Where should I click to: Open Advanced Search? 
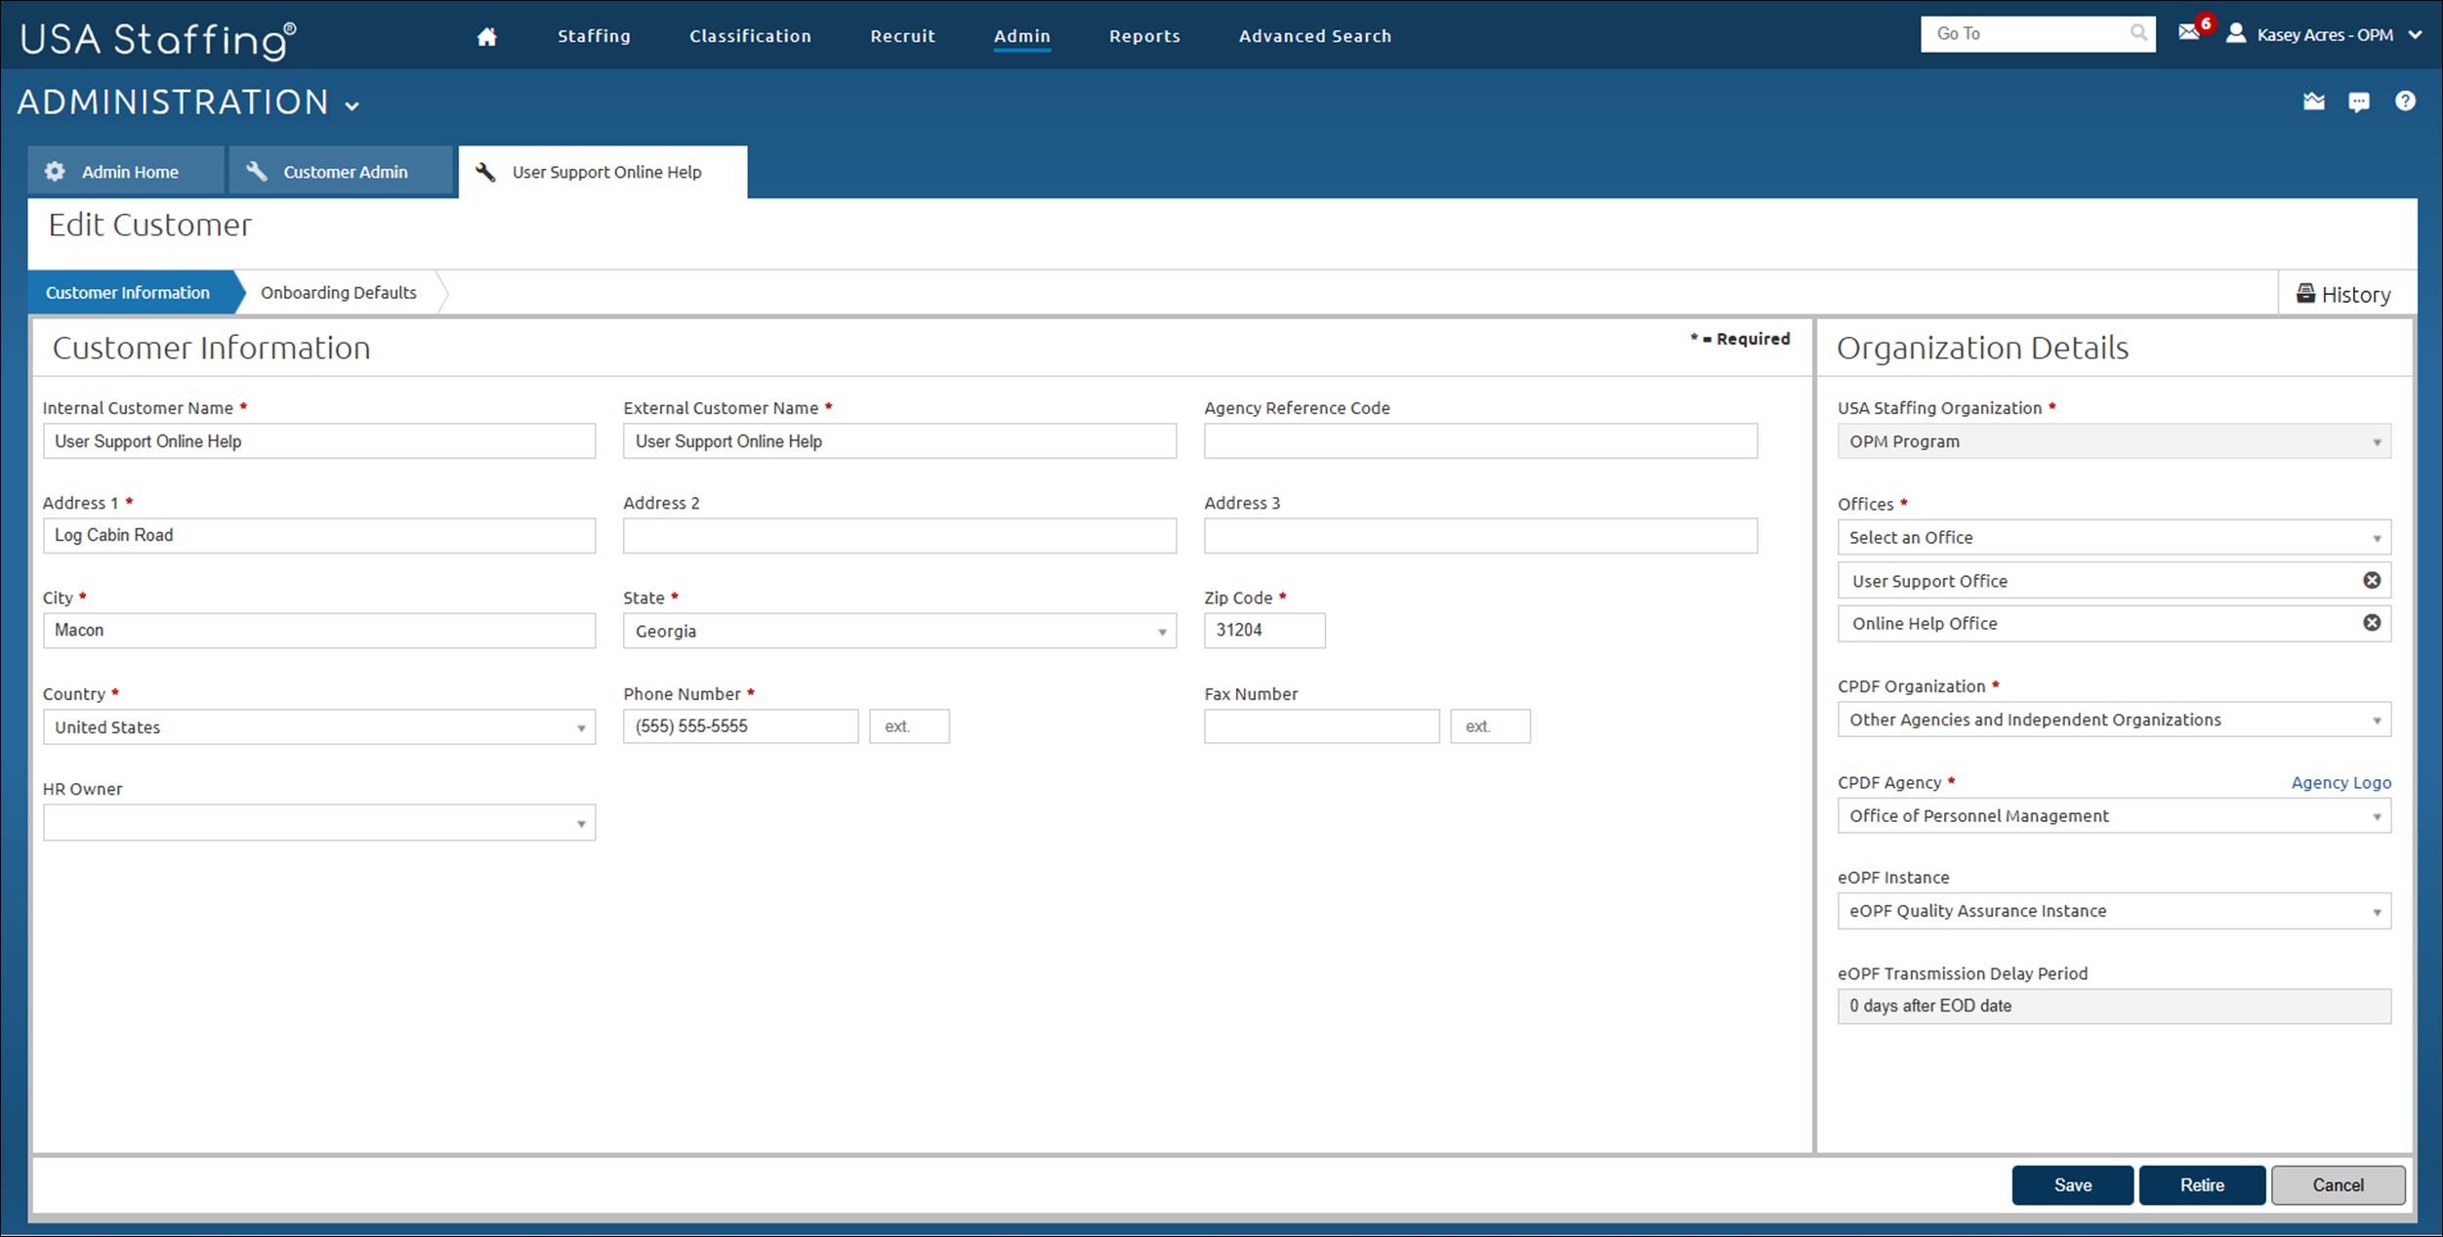click(1315, 36)
